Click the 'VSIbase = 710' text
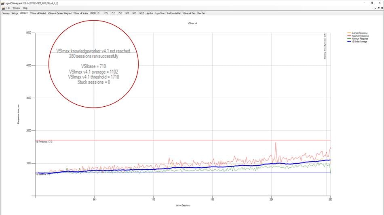The height and width of the screenshot is (215, 384). (x=93, y=66)
